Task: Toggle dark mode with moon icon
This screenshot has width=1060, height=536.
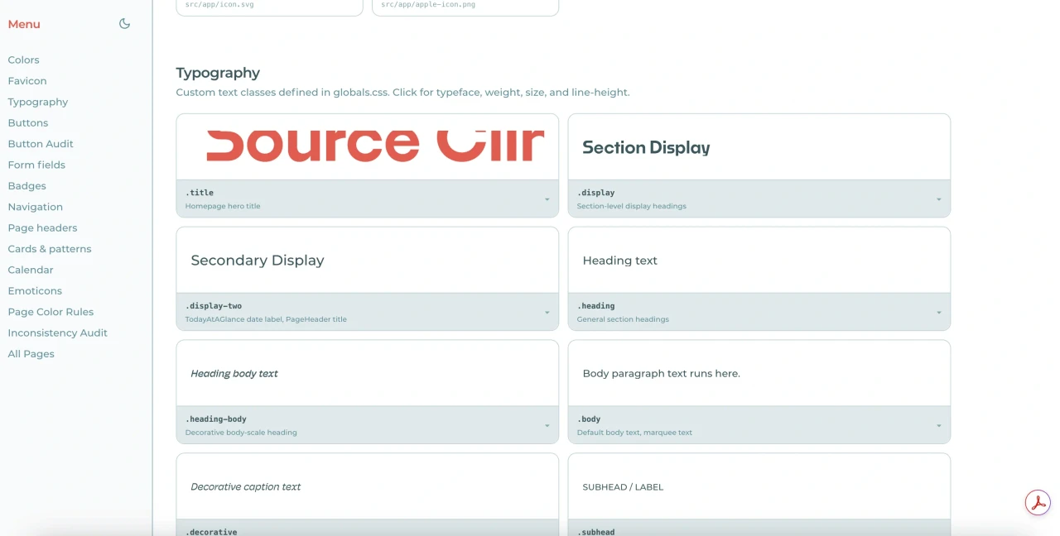Action: (x=124, y=24)
